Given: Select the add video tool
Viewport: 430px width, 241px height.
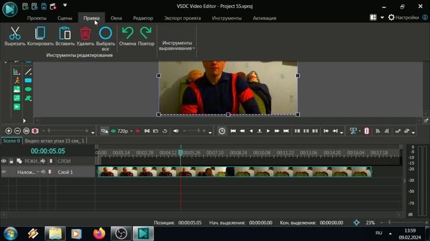Looking at the screenshot, I should [x=17, y=106].
